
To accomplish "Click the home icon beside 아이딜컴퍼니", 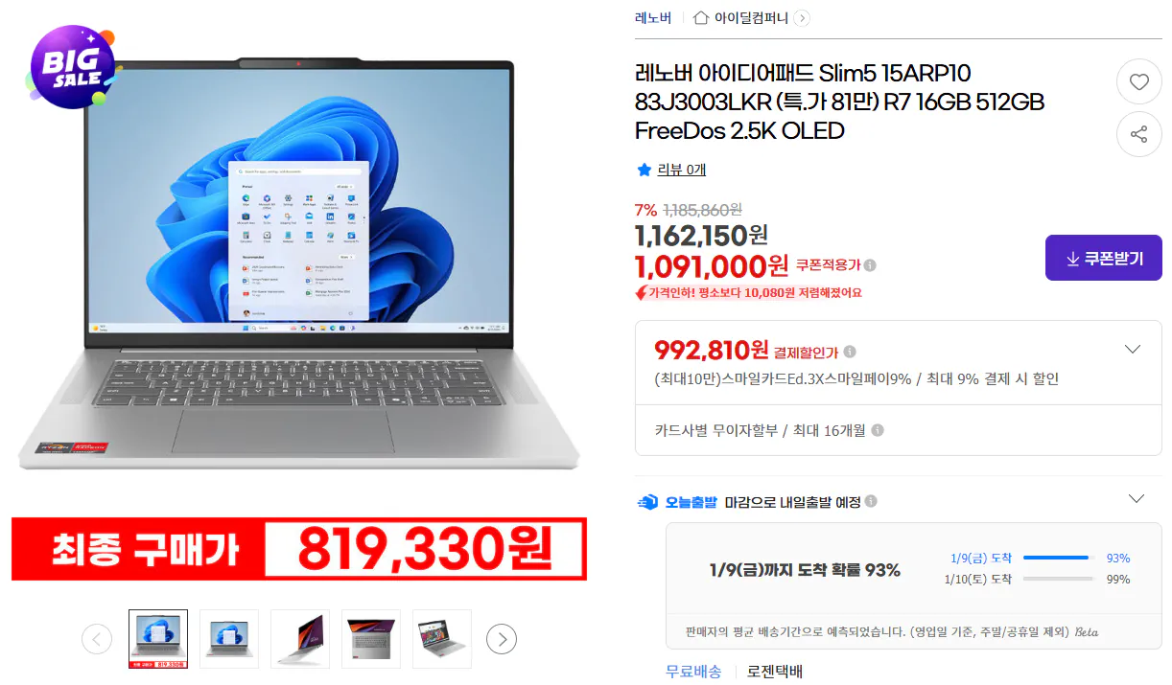I will point(701,17).
